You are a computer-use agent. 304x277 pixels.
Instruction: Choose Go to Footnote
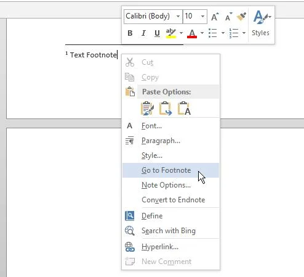click(170, 170)
